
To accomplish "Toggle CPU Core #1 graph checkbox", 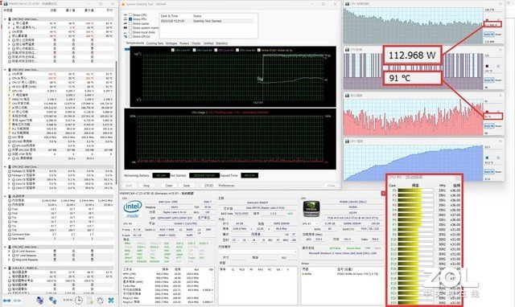I will tap(173, 50).
